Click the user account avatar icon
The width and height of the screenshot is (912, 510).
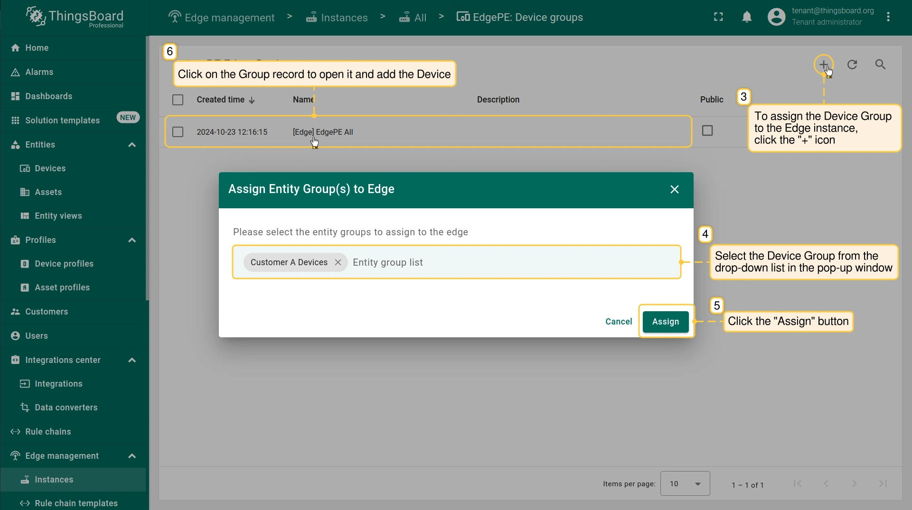(776, 17)
